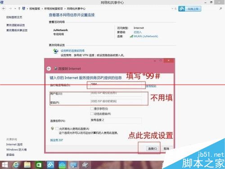Click the blue cloud app on the taskbar

point(50,165)
